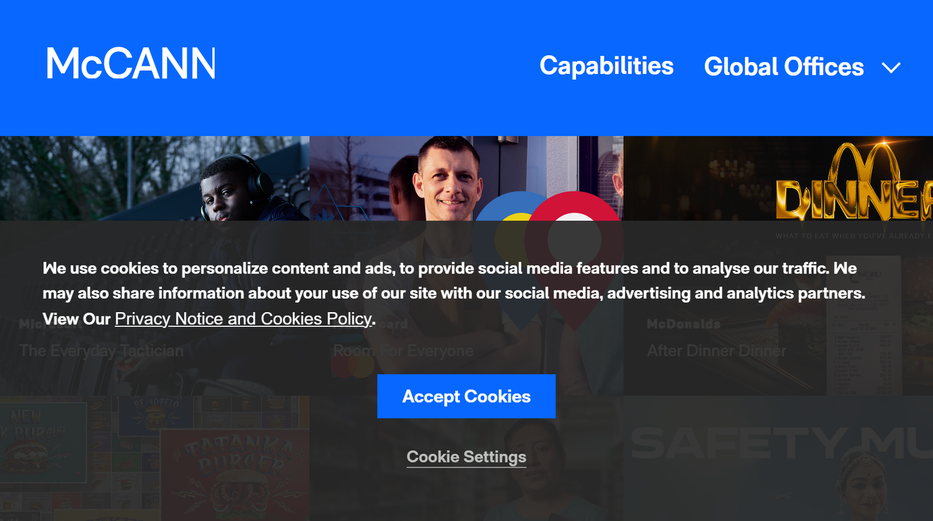
Task: Expand the Global Offices chevron
Action: [x=891, y=67]
